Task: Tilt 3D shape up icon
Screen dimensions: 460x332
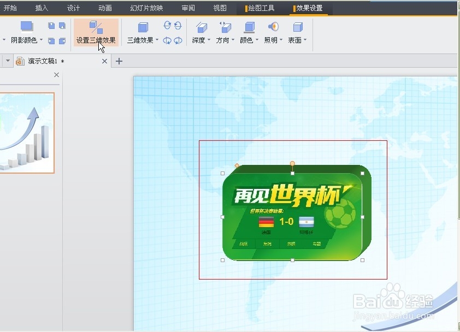Action: tap(178, 26)
